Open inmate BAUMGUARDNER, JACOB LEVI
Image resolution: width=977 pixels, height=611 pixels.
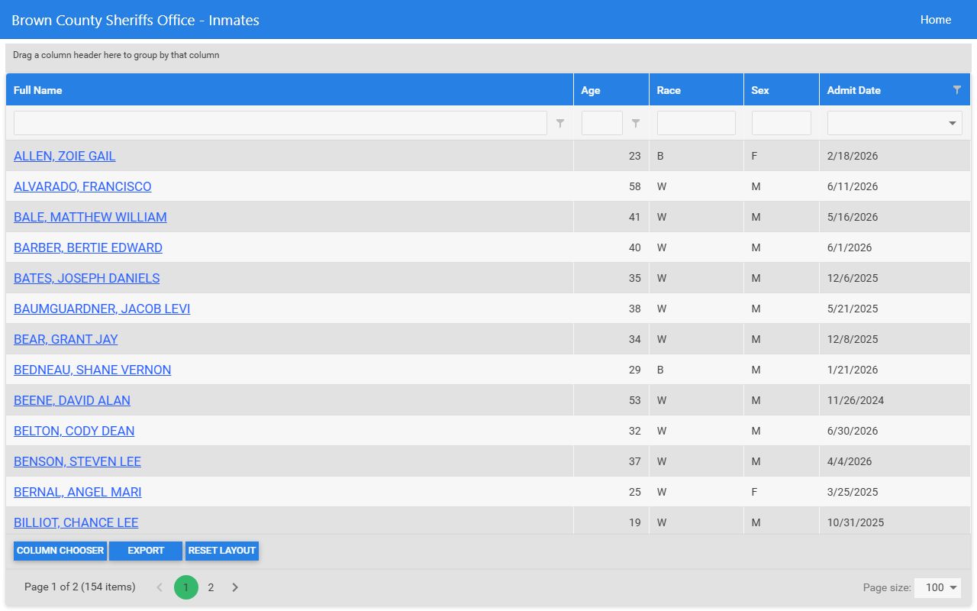coord(102,309)
